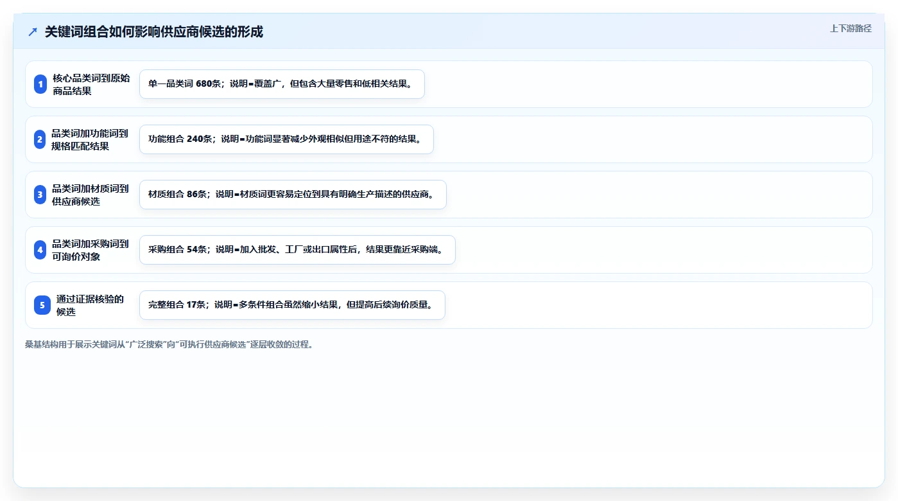Select the 通过证据核验的候选 step label
Viewport: 898px width, 501px height.
[x=90, y=305]
